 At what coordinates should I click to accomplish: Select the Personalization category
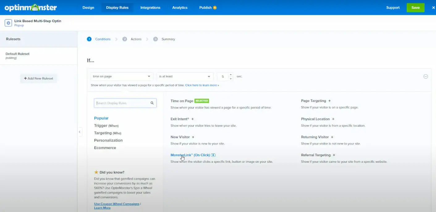pos(108,141)
